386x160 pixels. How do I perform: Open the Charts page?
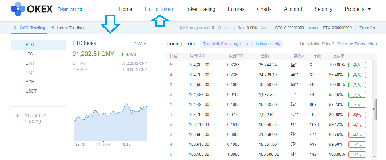click(264, 9)
